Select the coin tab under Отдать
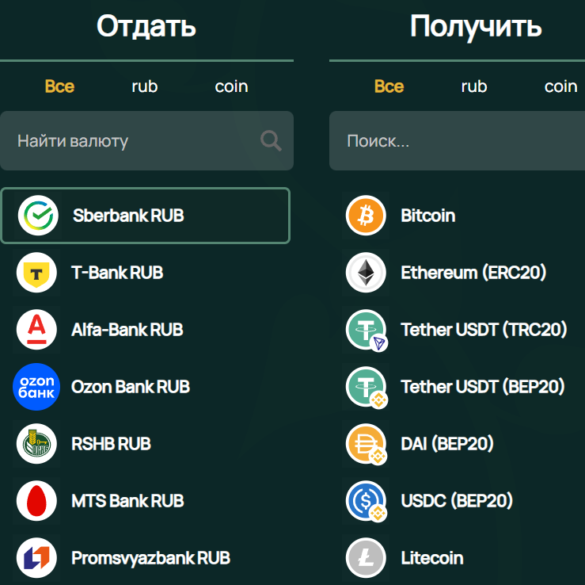Viewport: 585px width, 585px height. pos(231,86)
